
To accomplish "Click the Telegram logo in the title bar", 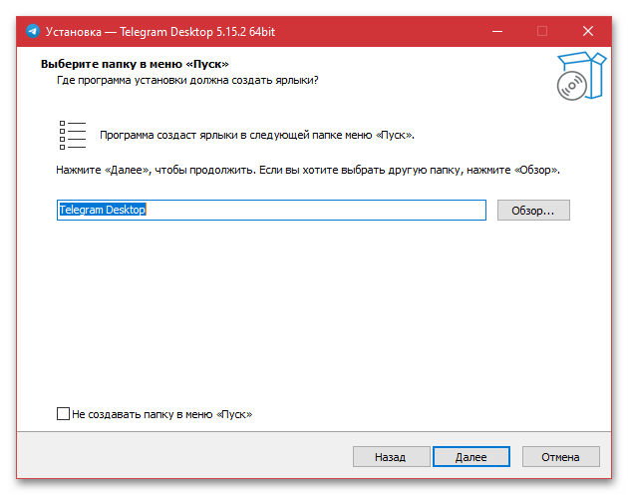I will click(33, 31).
